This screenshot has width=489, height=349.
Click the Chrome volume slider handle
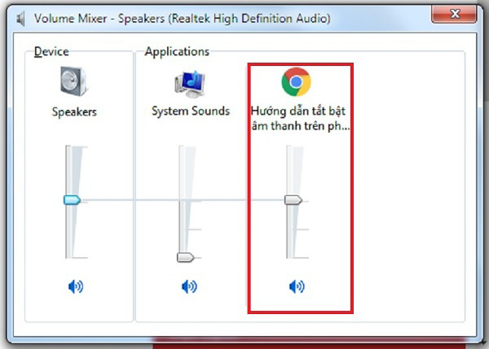click(293, 200)
